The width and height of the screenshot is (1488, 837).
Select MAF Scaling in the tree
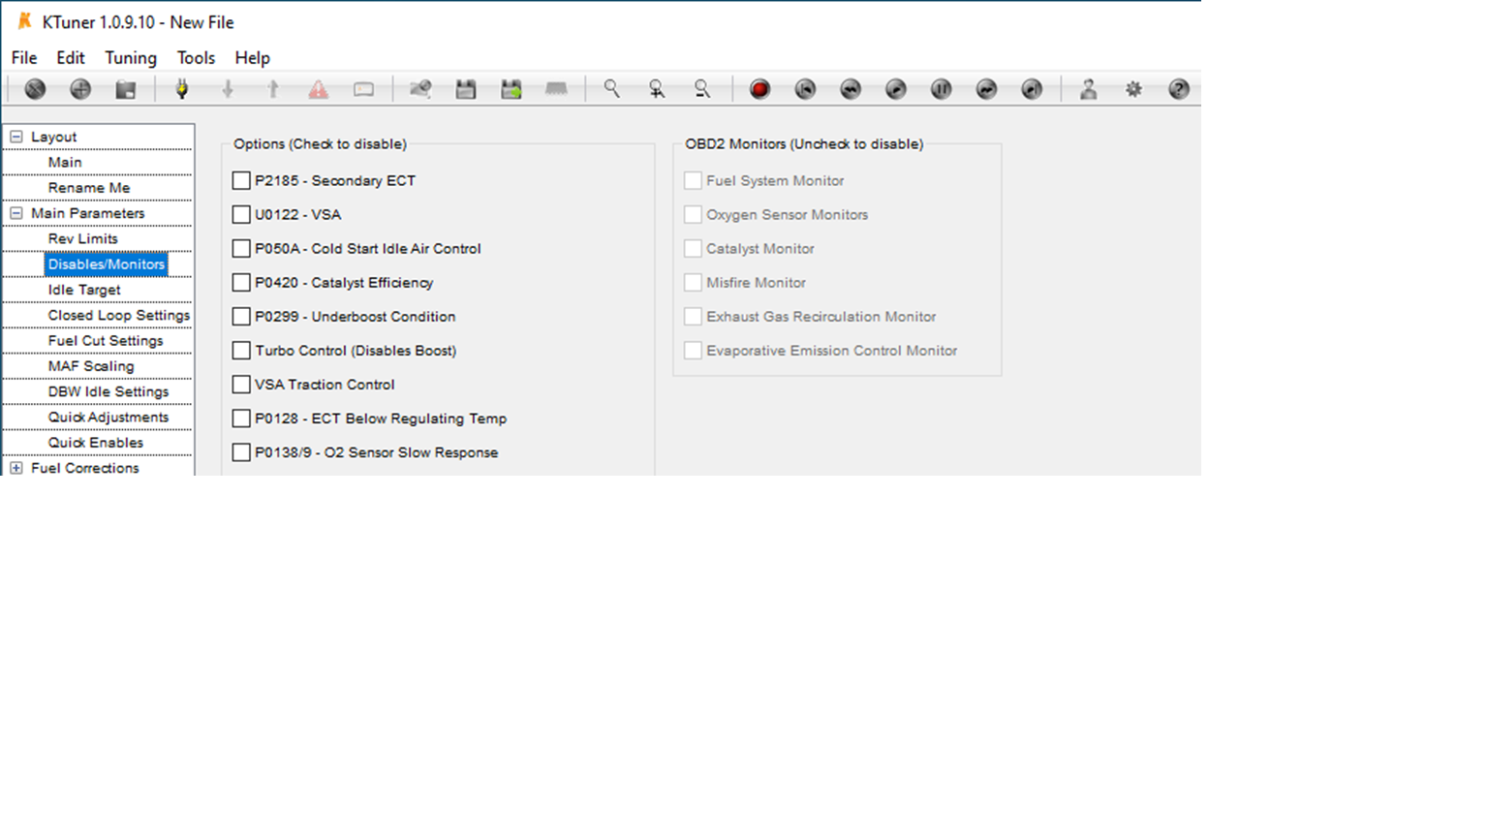coord(91,366)
